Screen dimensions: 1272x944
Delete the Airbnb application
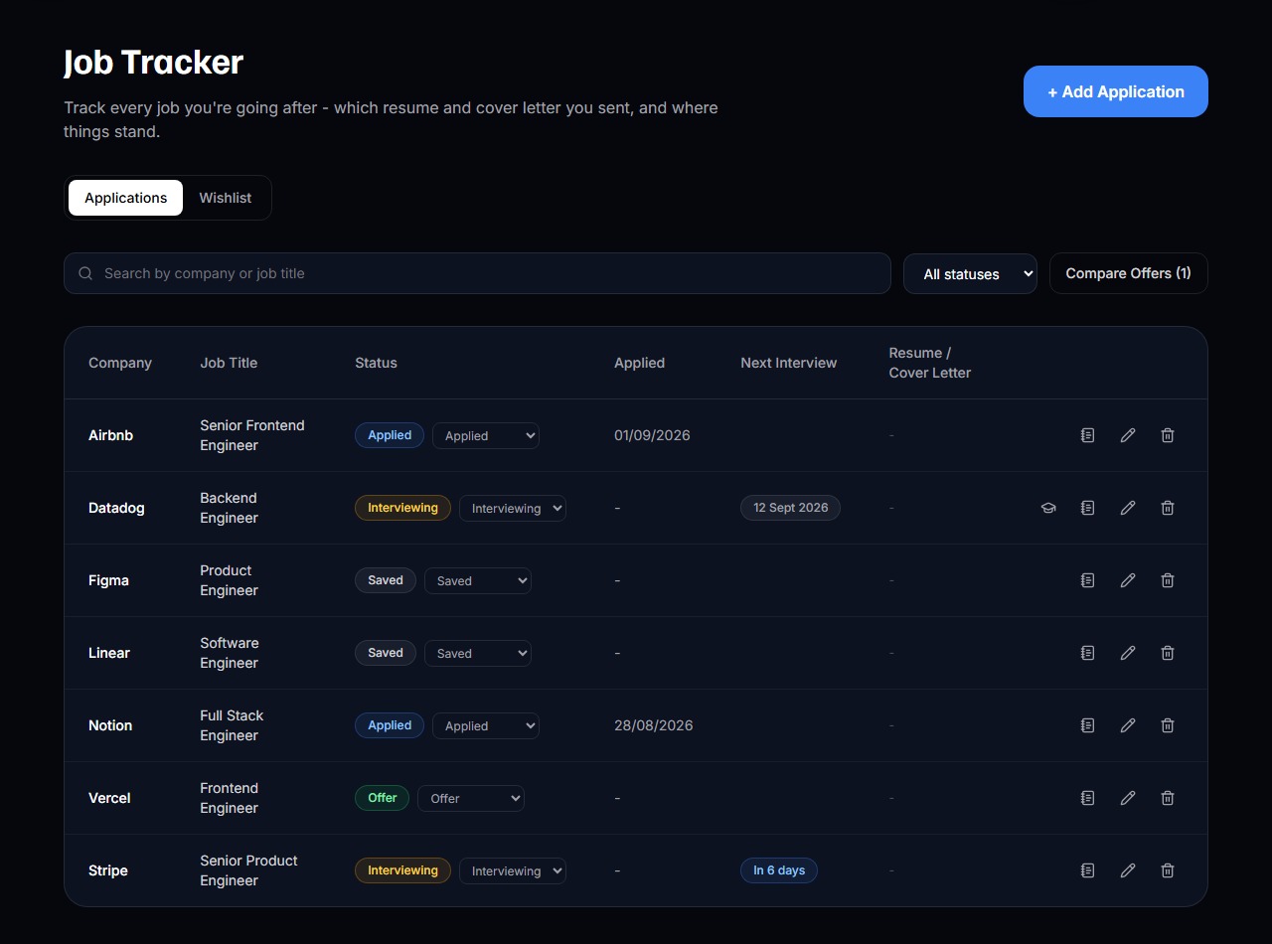tap(1168, 435)
